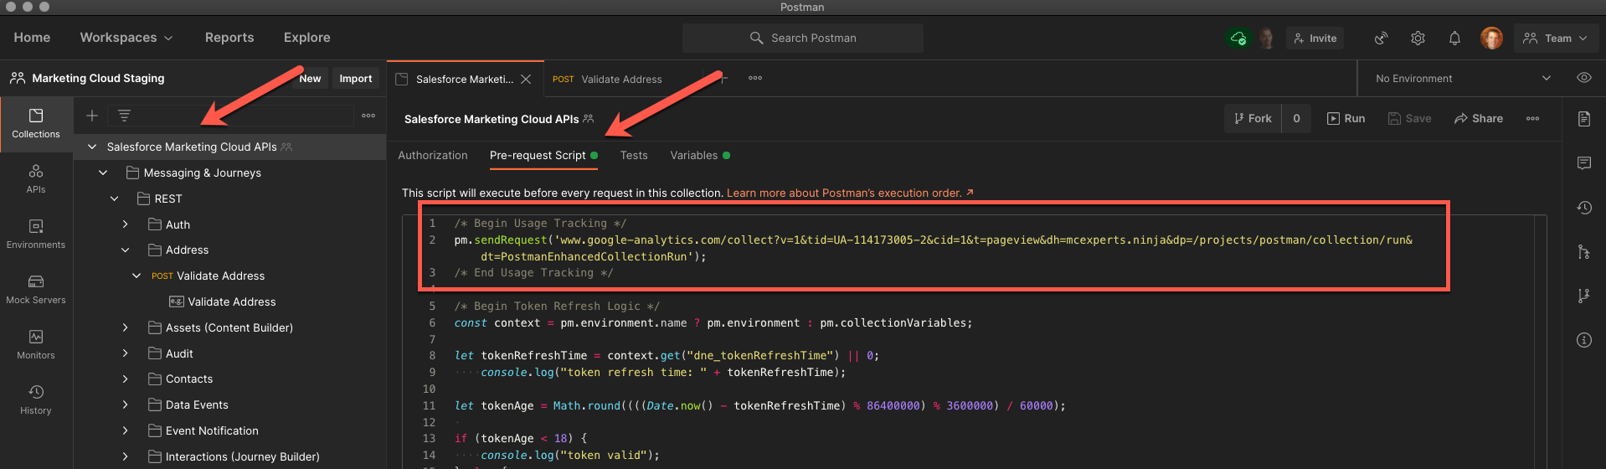Open the Environments sidebar panel

[x=36, y=234]
